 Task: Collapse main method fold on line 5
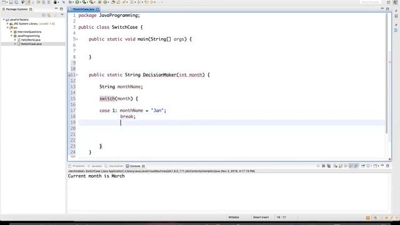click(x=77, y=39)
